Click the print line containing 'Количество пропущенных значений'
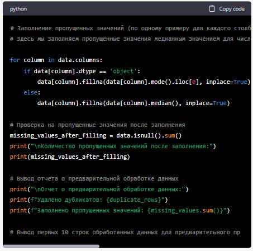 [x=113, y=146]
